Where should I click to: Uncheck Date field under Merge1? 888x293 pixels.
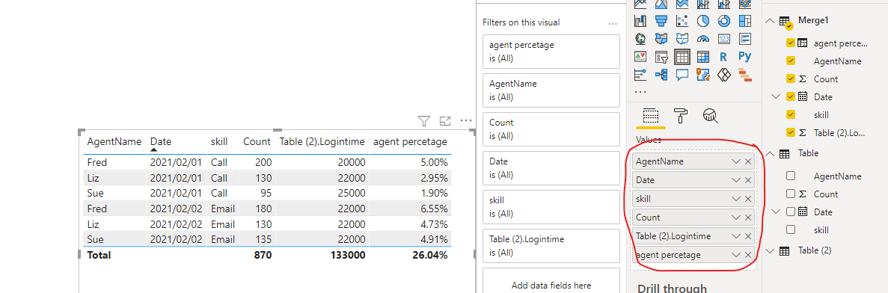click(x=791, y=96)
